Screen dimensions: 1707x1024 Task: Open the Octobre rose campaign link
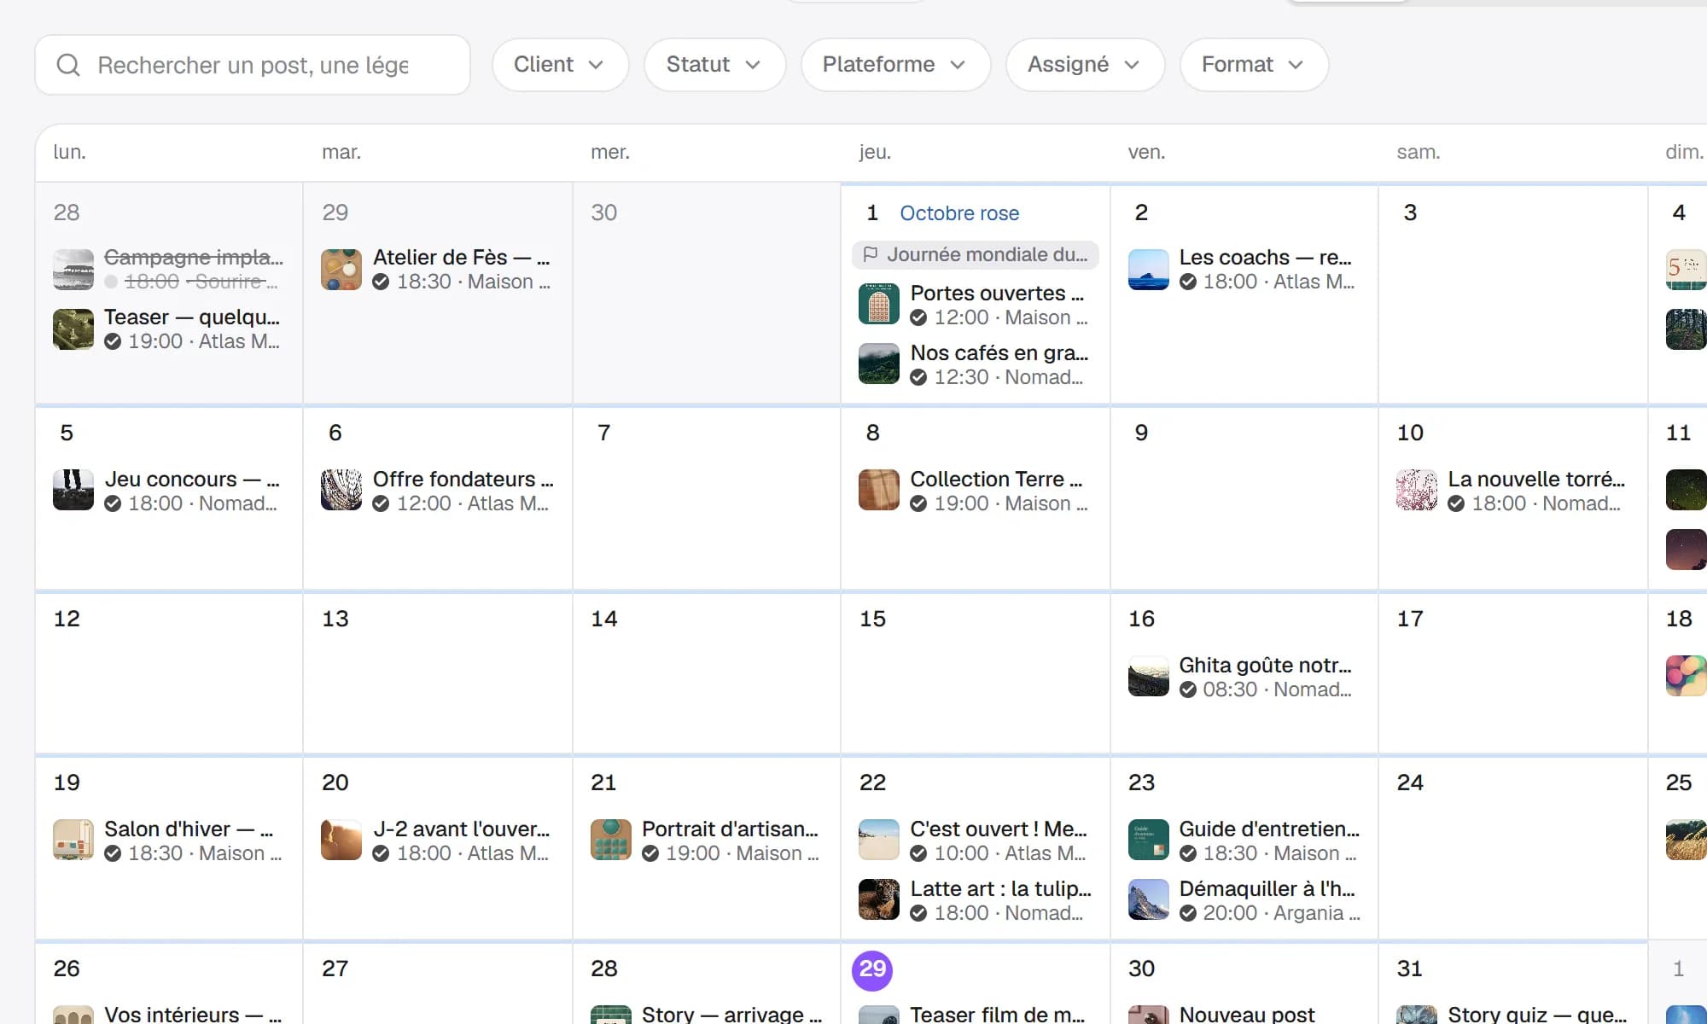pos(959,213)
